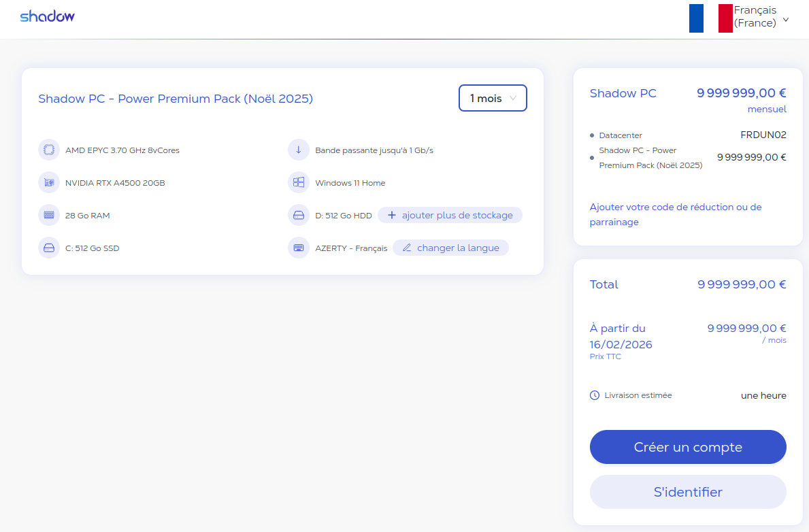This screenshot has width=809, height=532.
Task: Click the French flag in the header
Action: click(x=710, y=18)
